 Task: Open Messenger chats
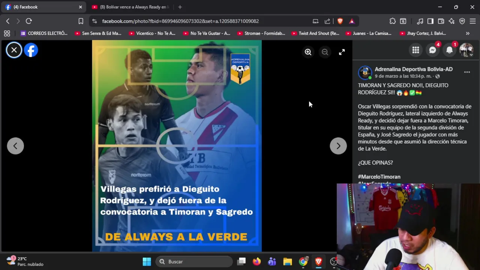click(x=432, y=50)
